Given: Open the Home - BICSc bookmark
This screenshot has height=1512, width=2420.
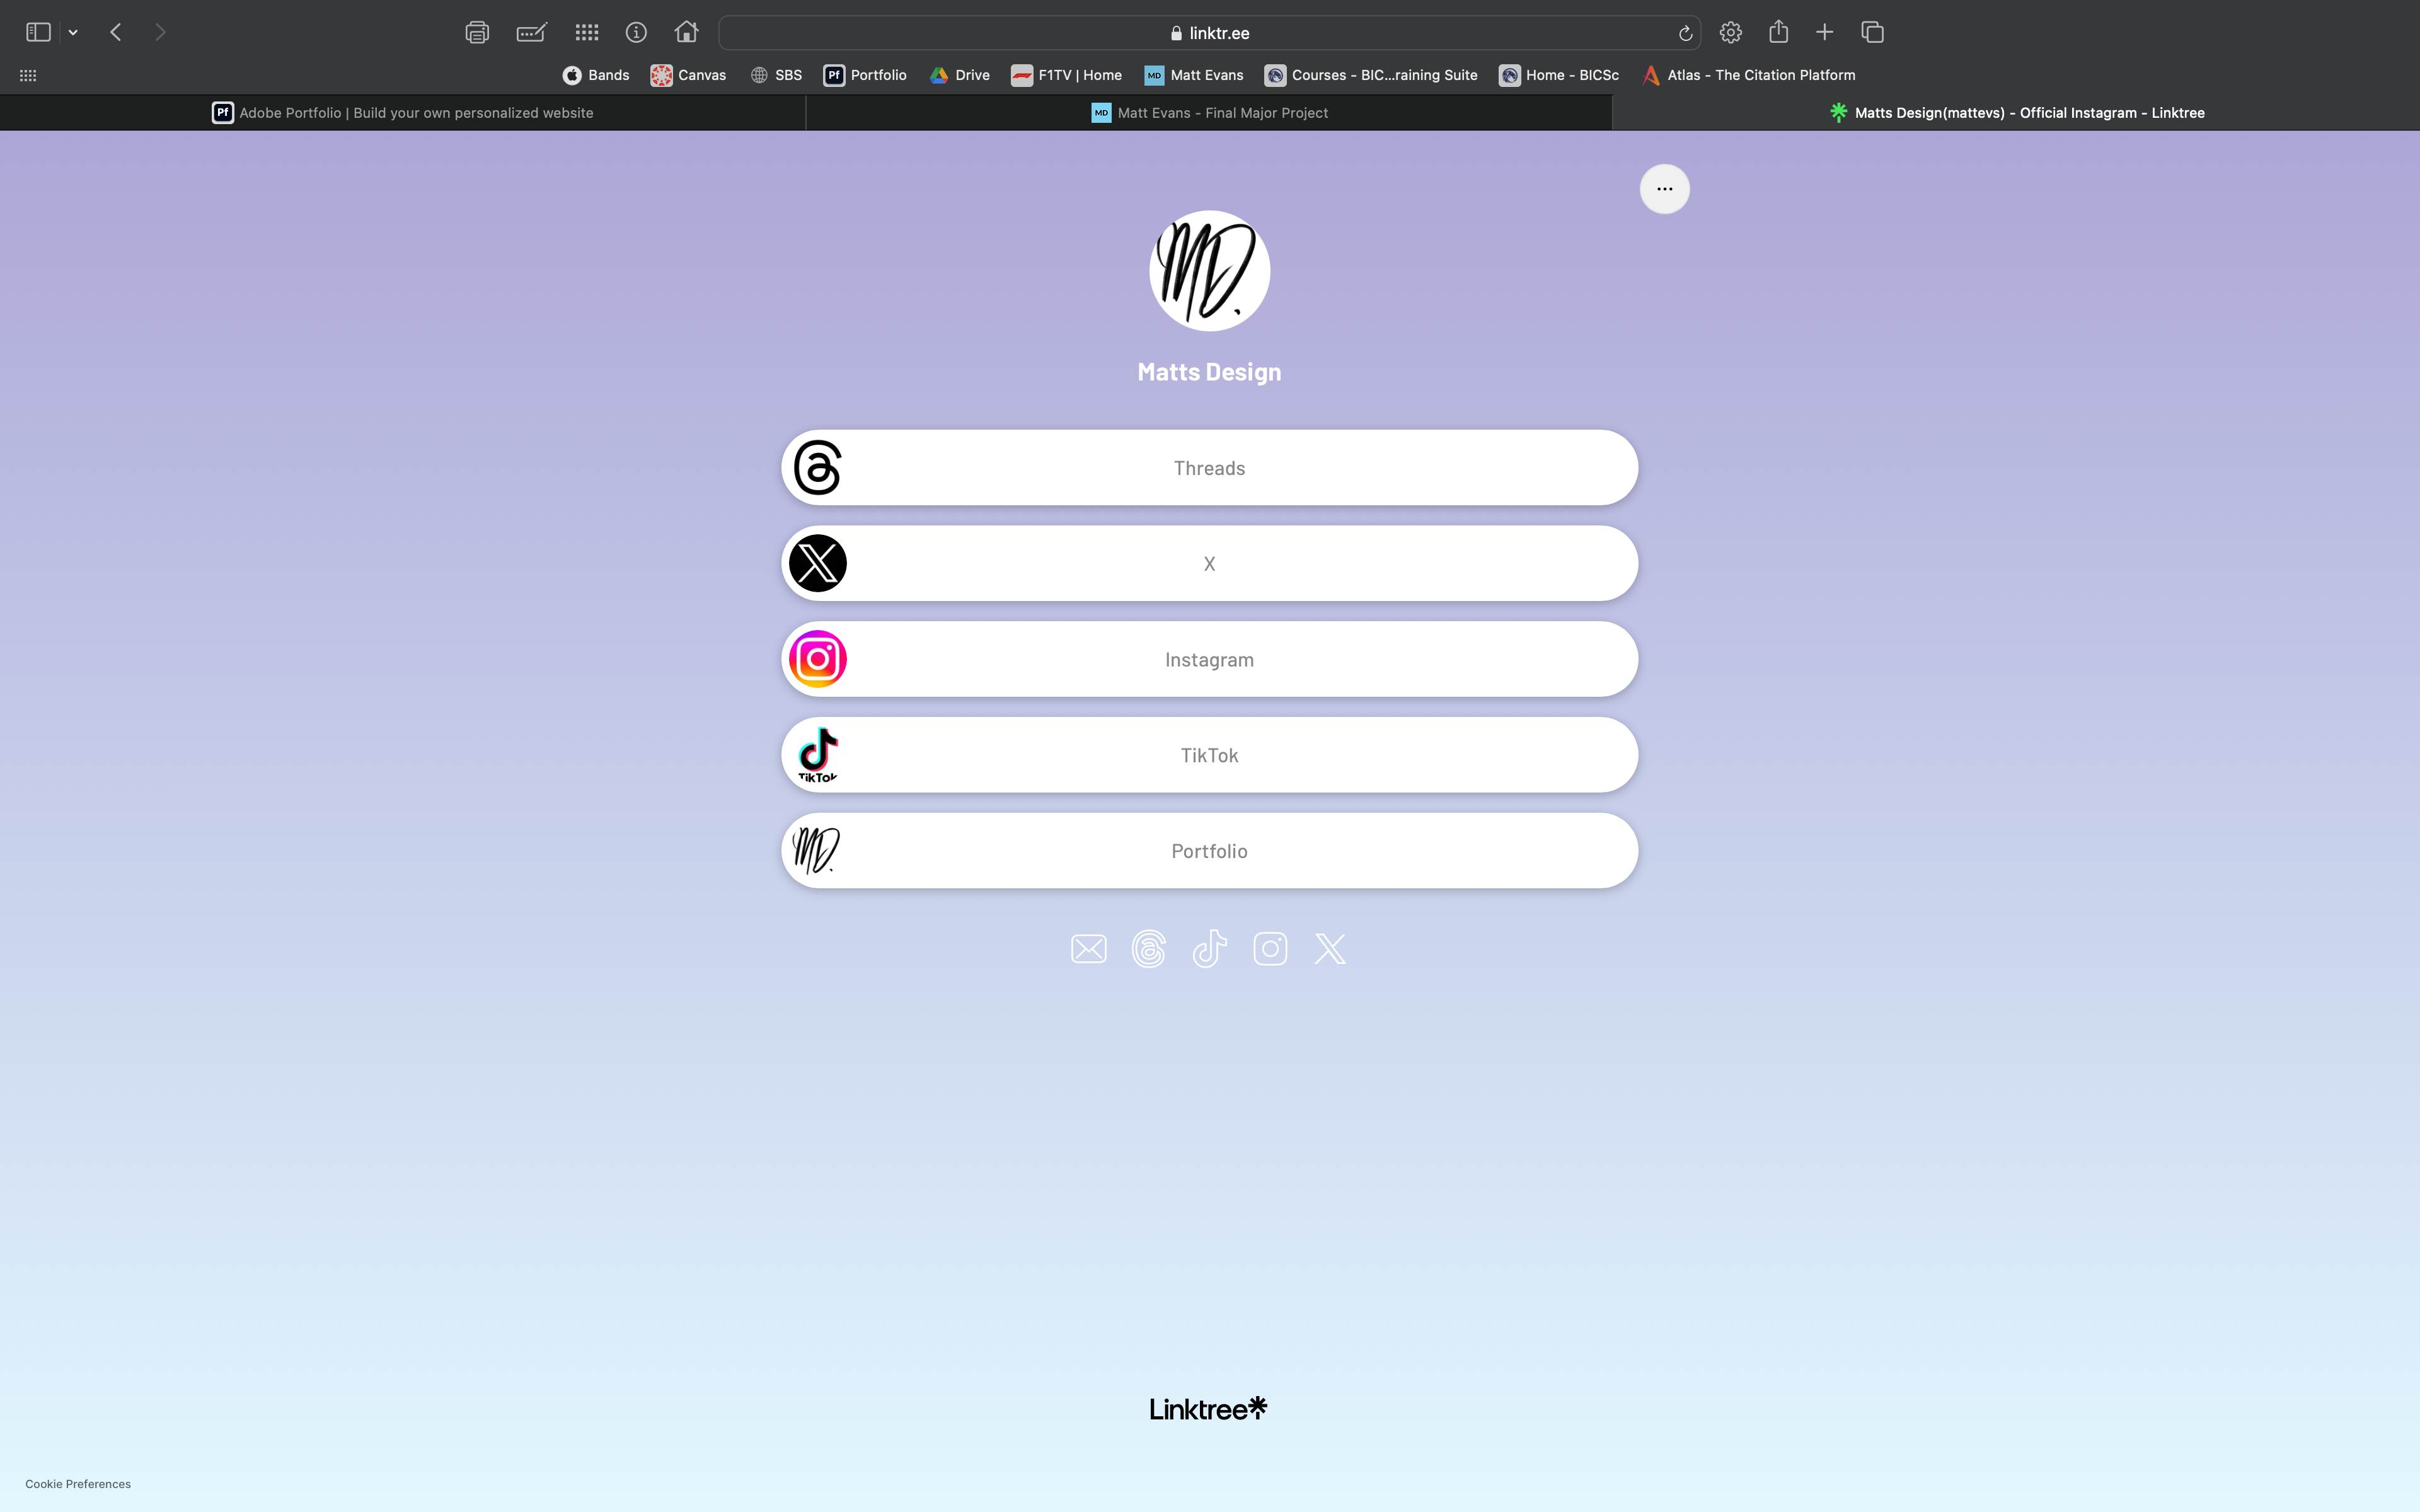Looking at the screenshot, I should coord(1559,75).
